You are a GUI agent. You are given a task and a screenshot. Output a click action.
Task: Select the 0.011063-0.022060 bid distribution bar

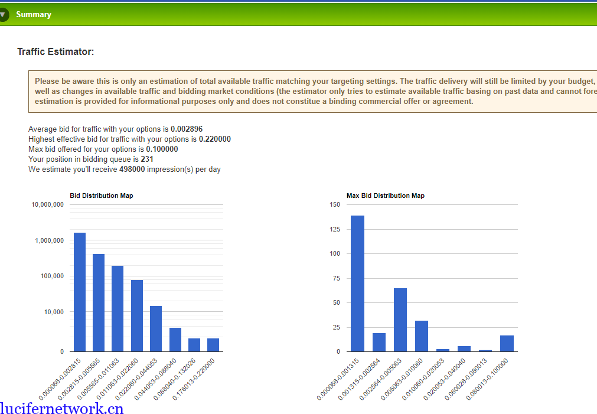point(137,315)
